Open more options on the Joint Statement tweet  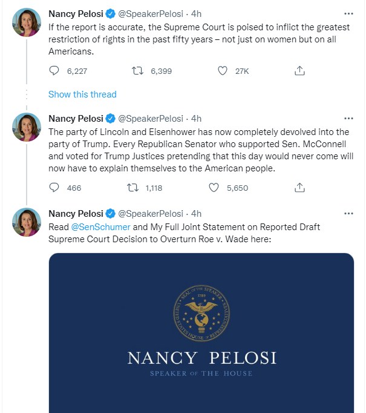[348, 213]
